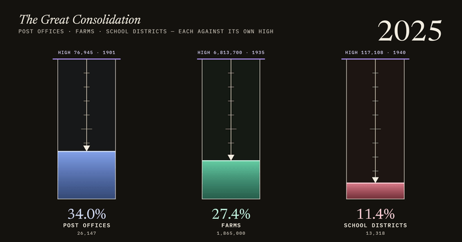Click the arrowhead above school districts bar
The height and width of the screenshot is (242, 462).
point(375,180)
